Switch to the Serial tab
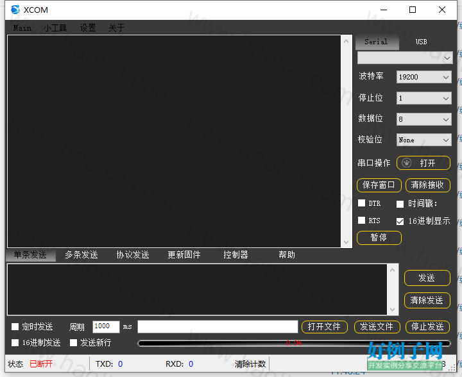The image size is (462, 377). pyautogui.click(x=377, y=42)
